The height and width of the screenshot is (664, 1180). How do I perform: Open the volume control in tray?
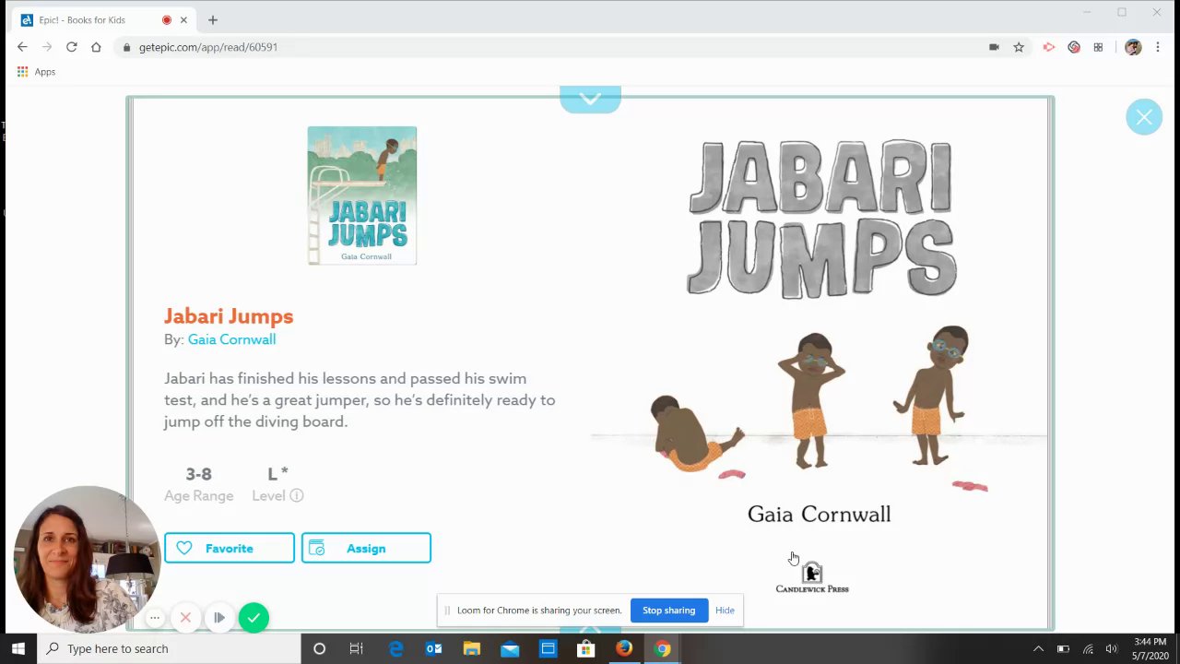[x=1112, y=648]
